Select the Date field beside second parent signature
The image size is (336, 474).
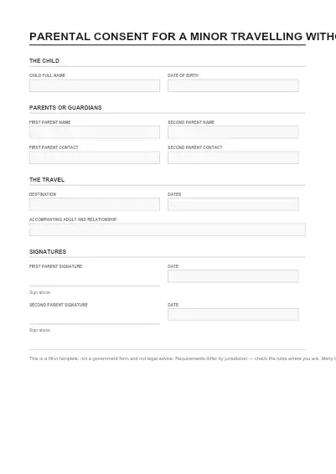pyautogui.click(x=233, y=315)
